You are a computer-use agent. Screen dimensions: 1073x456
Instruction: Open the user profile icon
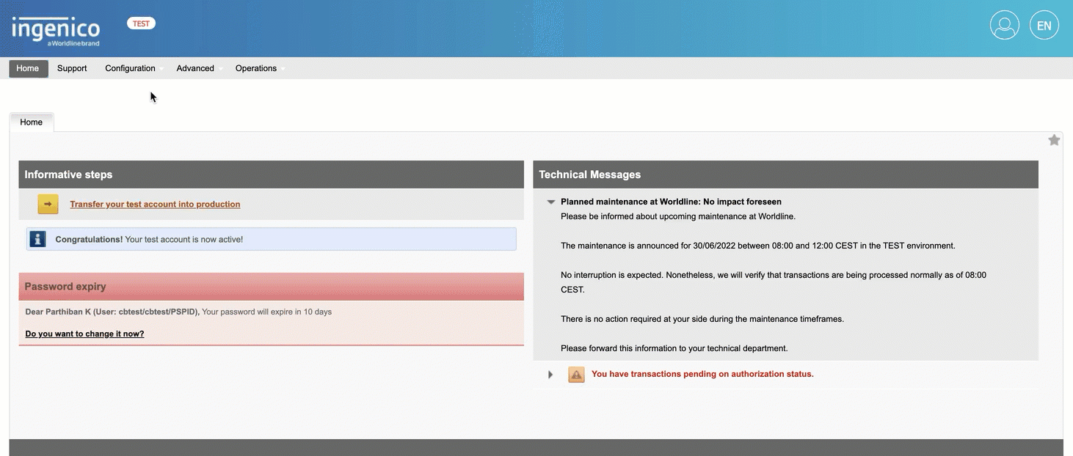[x=1004, y=26]
